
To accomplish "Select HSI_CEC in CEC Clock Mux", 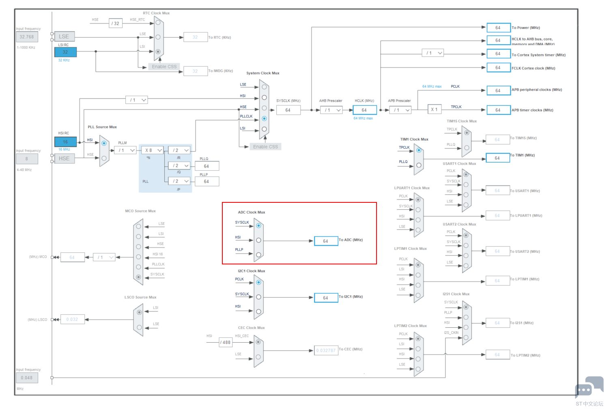I will click(x=258, y=342).
